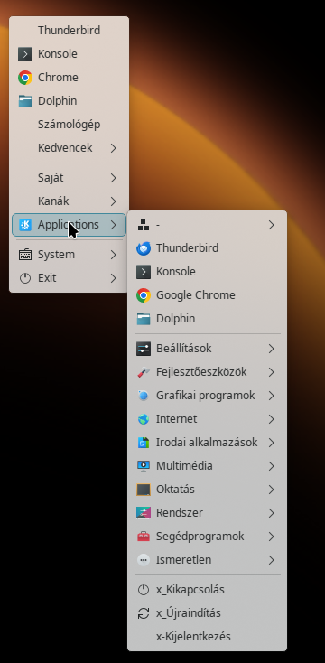Image resolution: width=325 pixels, height=663 pixels.
Task: Expand the Beállítások submenu arrow
Action: (x=272, y=349)
